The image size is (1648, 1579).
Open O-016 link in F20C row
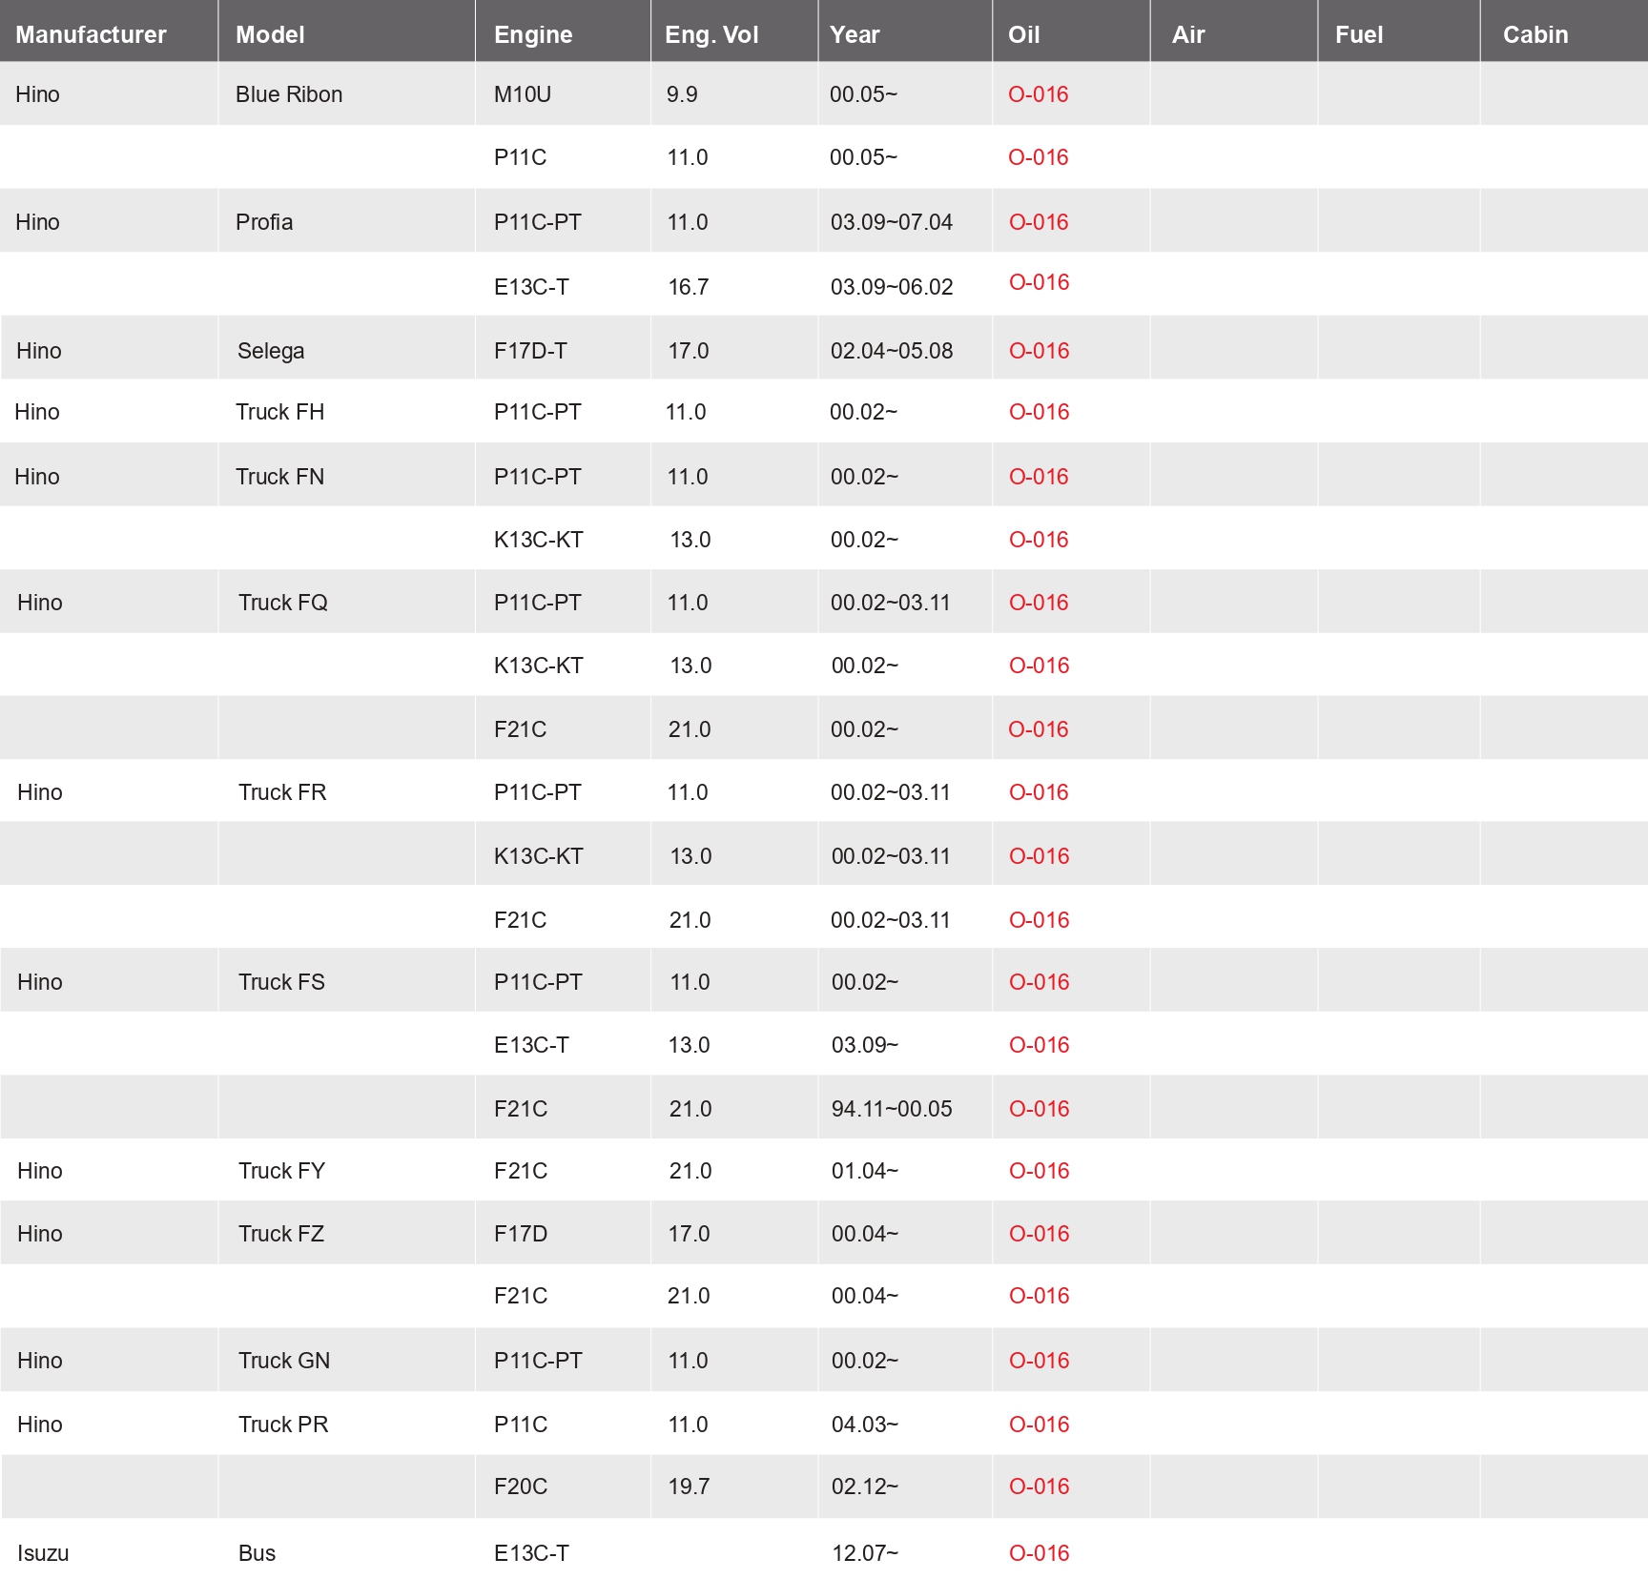point(1039,1487)
